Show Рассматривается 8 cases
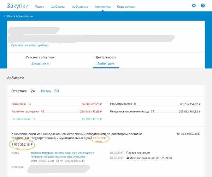The height and width of the screenshot is (177, 212). [x=123, y=104]
